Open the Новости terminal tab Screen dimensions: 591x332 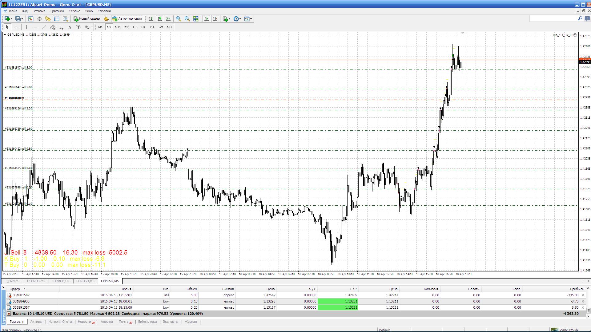pos(86,322)
